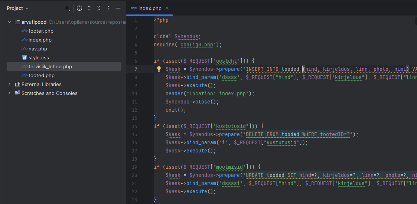Click line number 14 in the gutter
Screen dimensions: 417x204
134,126
